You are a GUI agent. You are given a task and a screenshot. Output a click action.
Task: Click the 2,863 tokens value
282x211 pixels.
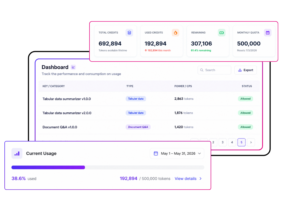point(184,99)
